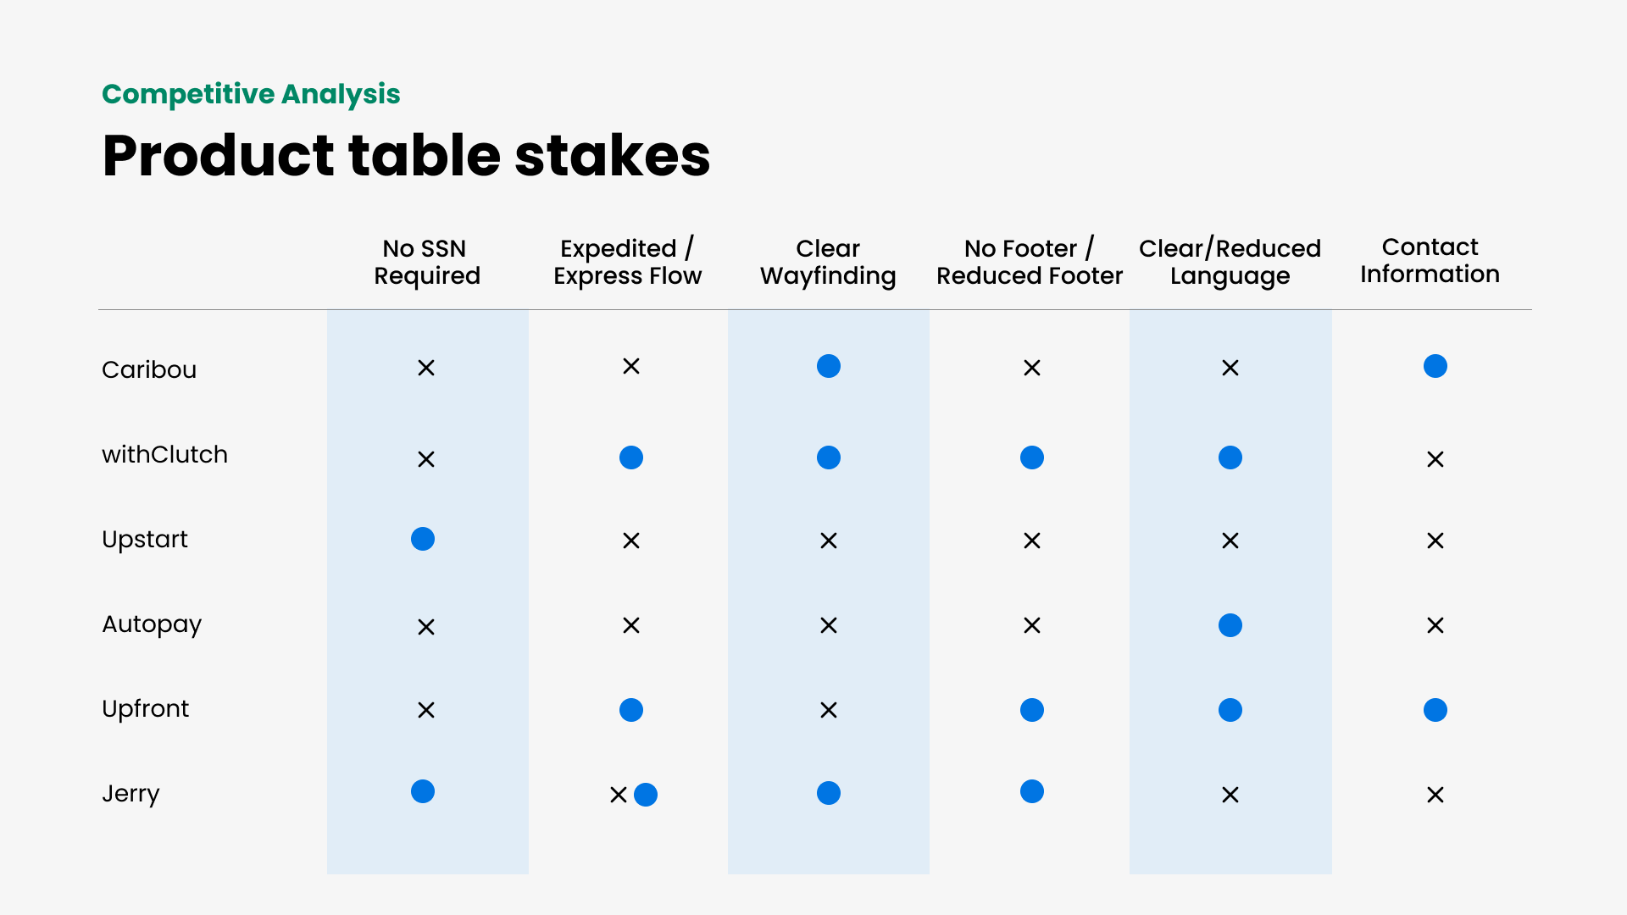Select the Competitive Analysis heading
This screenshot has width=1627, height=915.
click(x=251, y=94)
